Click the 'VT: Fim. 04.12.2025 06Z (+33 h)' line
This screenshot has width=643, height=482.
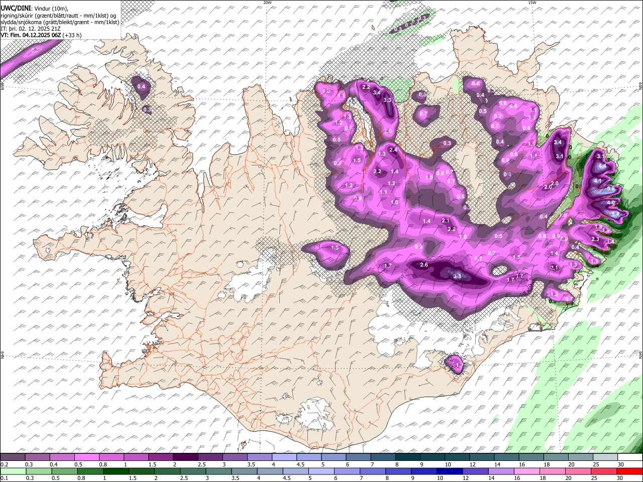pyautogui.click(x=41, y=35)
